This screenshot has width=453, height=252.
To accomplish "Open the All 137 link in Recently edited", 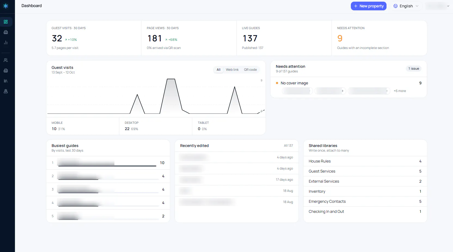I will pos(288,146).
